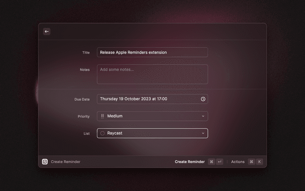Click the Due Date field label
This screenshot has height=191, width=305.
(81, 99)
